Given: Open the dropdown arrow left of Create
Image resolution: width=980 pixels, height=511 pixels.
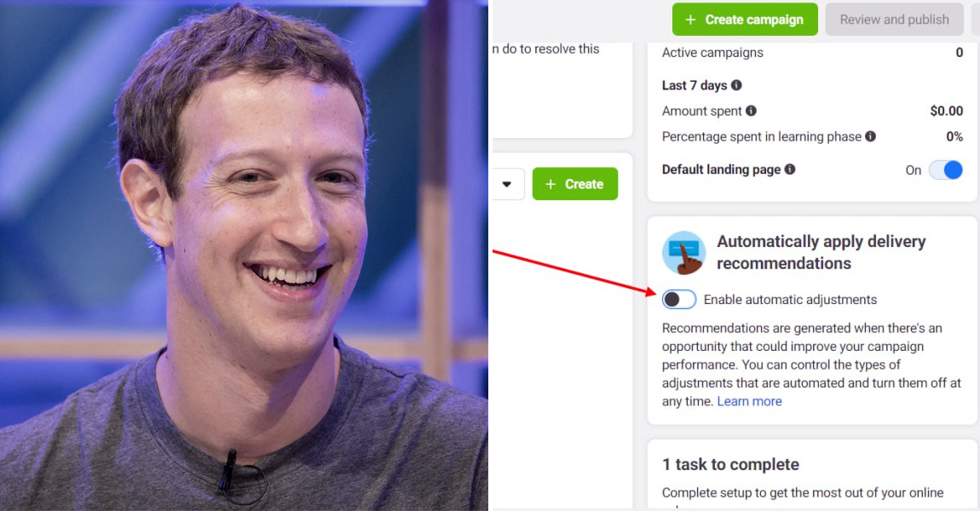Looking at the screenshot, I should [x=507, y=184].
